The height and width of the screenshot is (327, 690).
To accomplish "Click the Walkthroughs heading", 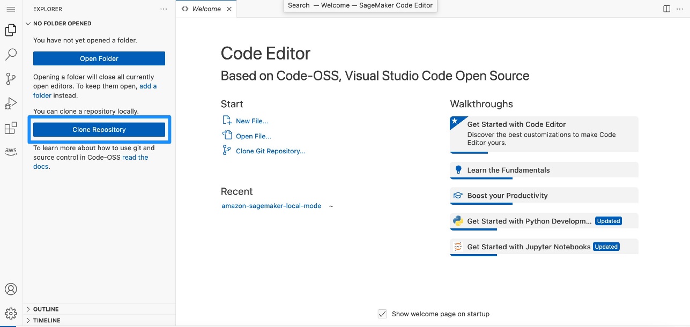I will pyautogui.click(x=481, y=104).
